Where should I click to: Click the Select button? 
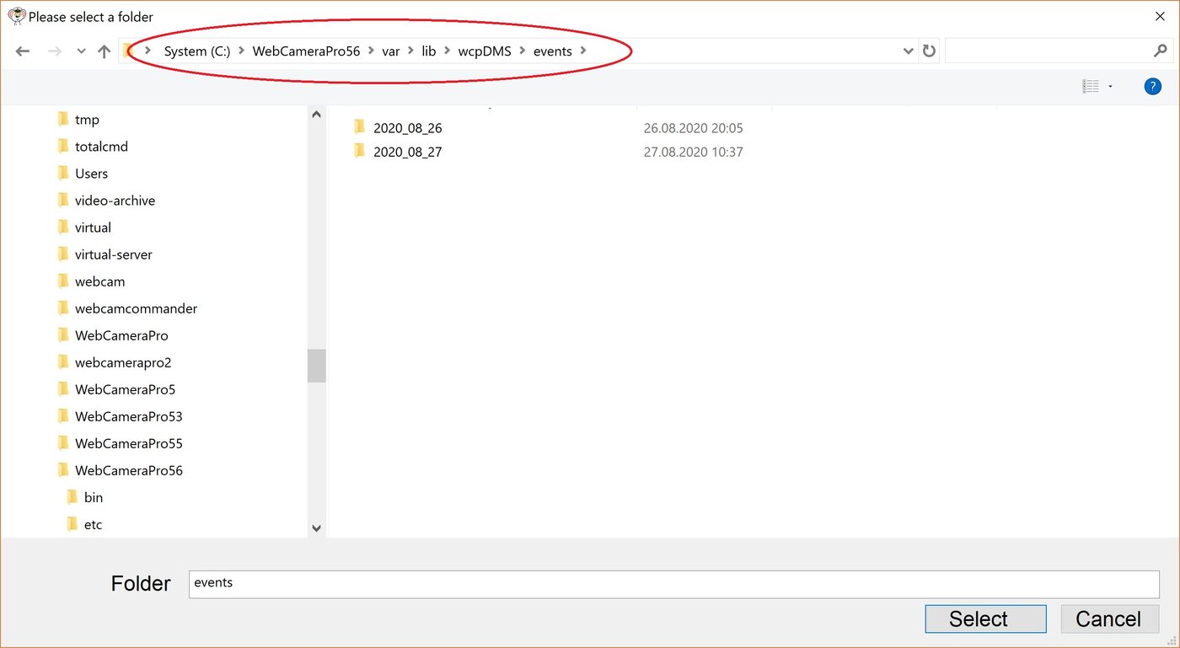pos(985,619)
